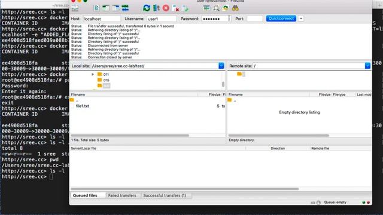Click remote file list horizontal scrollbar
Viewport: 383px width, 215px height.
279,136
